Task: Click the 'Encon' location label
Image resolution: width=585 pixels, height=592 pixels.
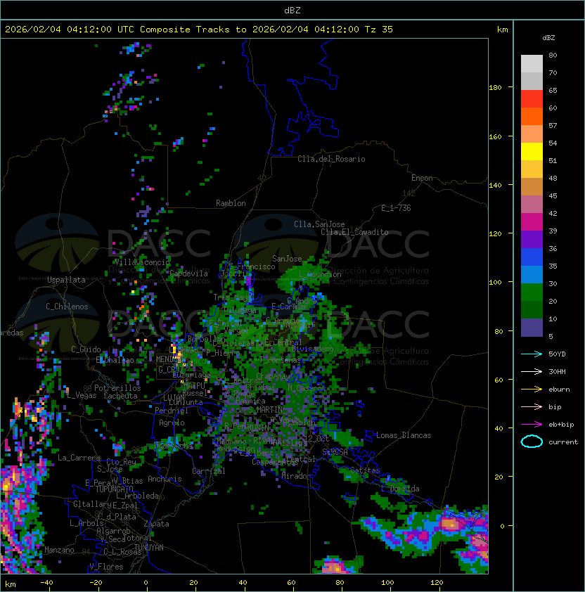Action: pos(422,178)
